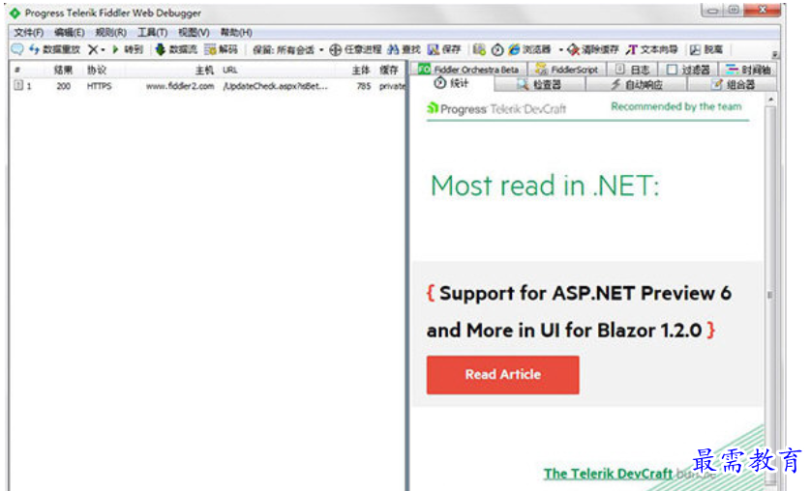Click the 查找 find binoculars button
Viewport: 810px width, 491px height.
tap(404, 49)
